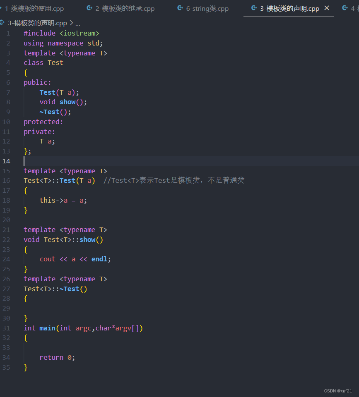Click the C++ file icon on the 2-模板类的继承.cpp tab
Image resolution: width=359 pixels, height=397 pixels.
[89, 8]
